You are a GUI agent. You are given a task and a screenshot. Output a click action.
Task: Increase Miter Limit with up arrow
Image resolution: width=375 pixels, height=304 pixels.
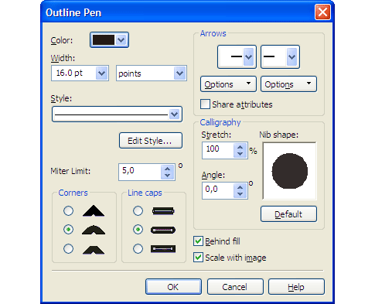[168, 169]
